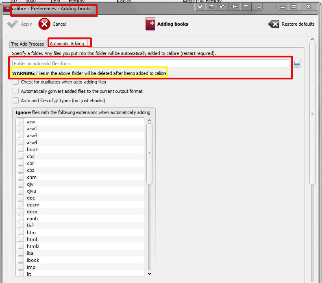Tick Automatically convert added files checkbox
This screenshot has width=322, height=283.
click(15, 91)
